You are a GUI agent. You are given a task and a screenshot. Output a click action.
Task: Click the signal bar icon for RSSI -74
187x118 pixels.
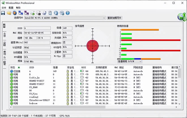[x=82, y=84]
